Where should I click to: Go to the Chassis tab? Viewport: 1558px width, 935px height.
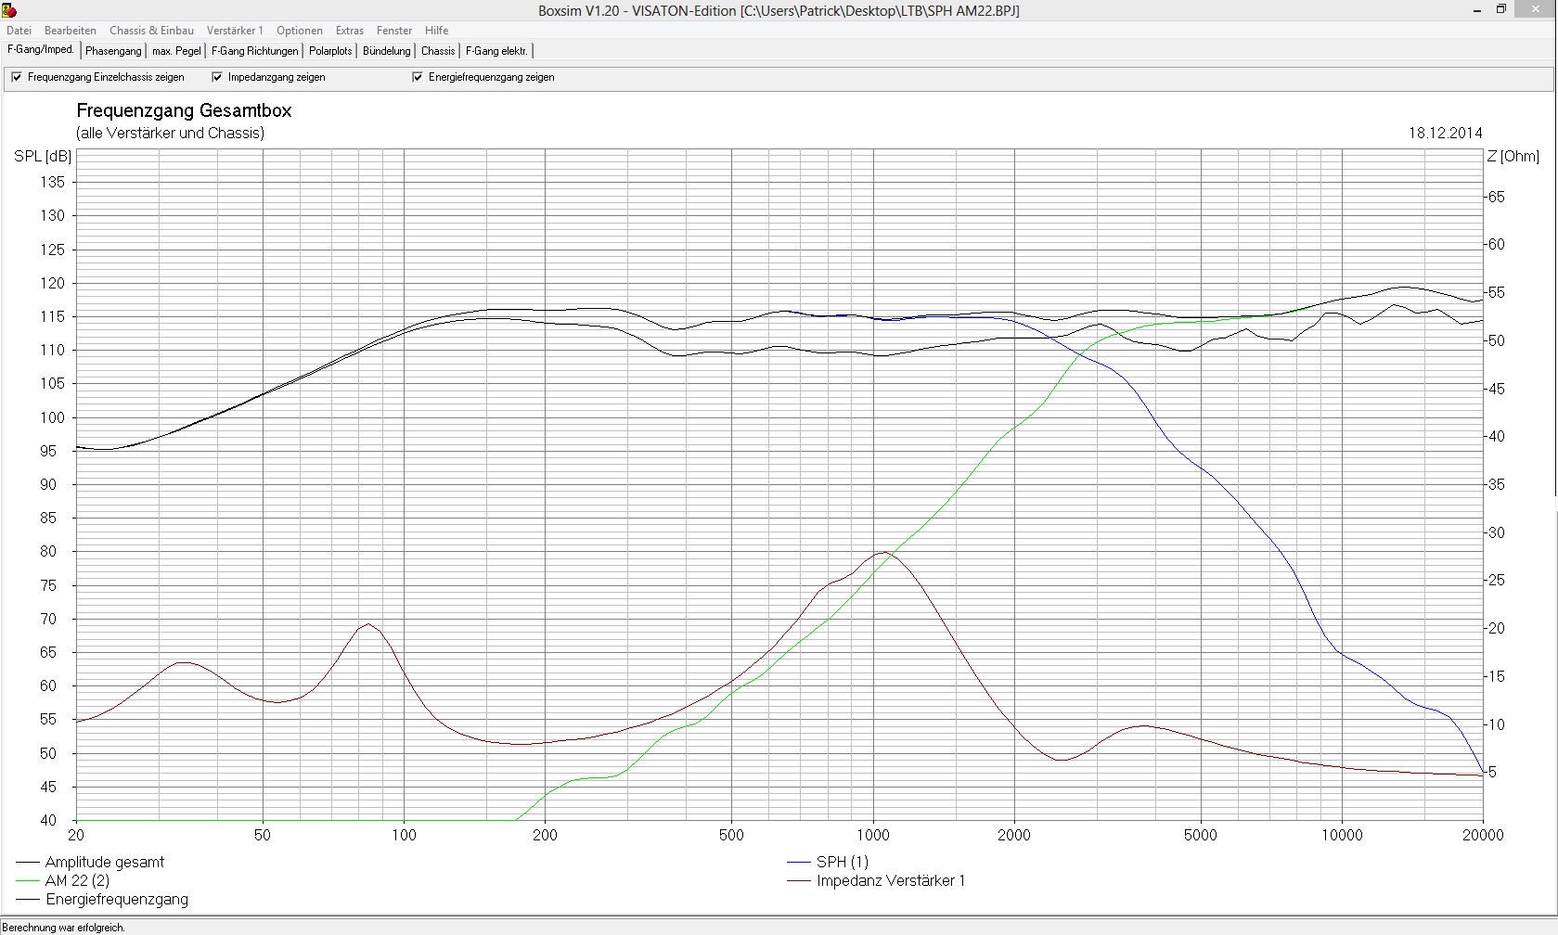[438, 51]
